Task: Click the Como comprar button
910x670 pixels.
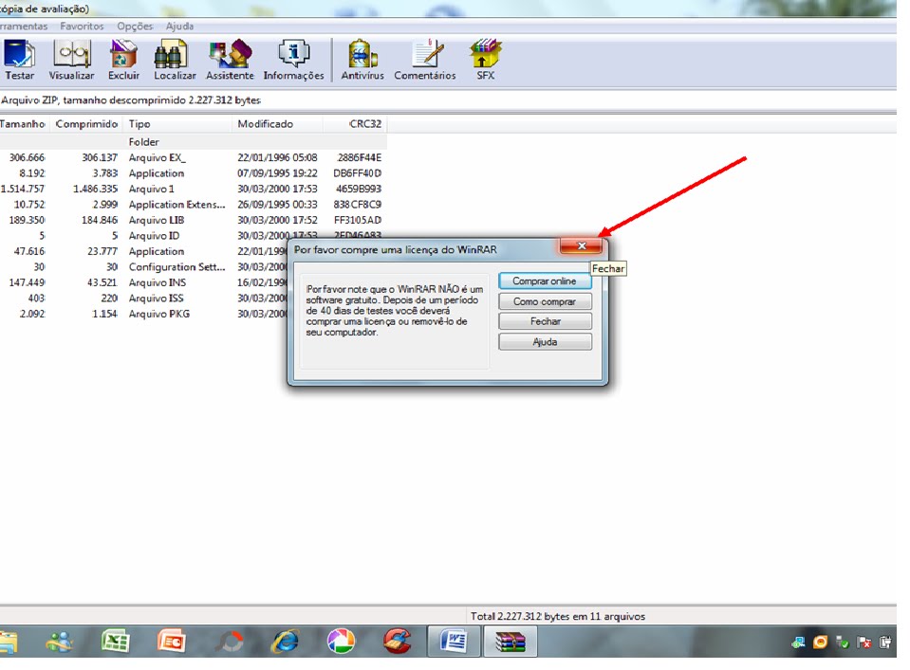Action: [x=545, y=301]
